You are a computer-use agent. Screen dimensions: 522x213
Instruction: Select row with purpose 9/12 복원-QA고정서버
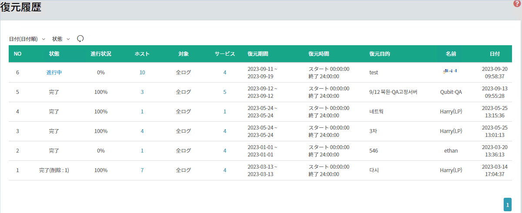(x=393, y=92)
